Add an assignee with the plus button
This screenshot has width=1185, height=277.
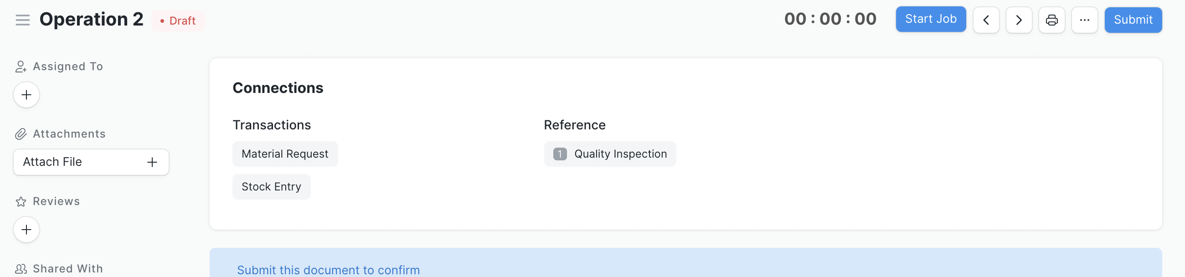click(26, 95)
